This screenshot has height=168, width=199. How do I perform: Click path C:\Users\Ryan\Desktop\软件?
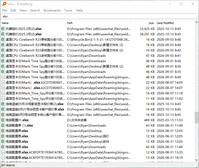coord(88,142)
